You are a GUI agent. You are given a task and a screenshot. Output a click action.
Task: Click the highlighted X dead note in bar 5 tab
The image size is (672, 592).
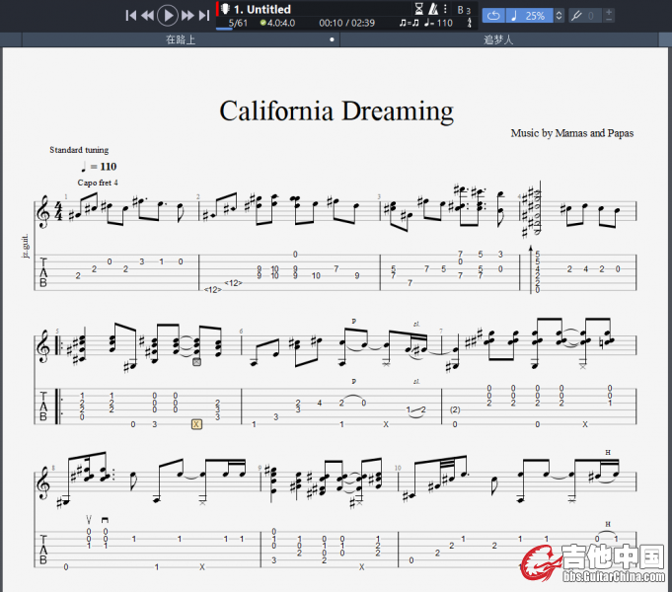(196, 424)
